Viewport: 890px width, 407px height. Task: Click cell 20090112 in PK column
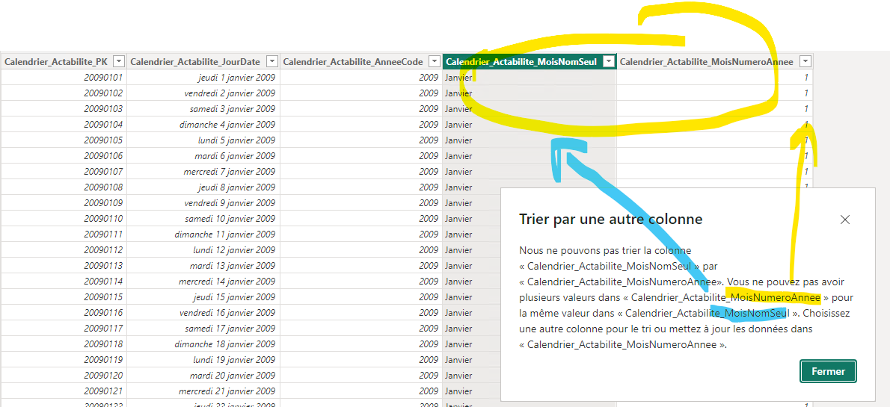(64, 250)
